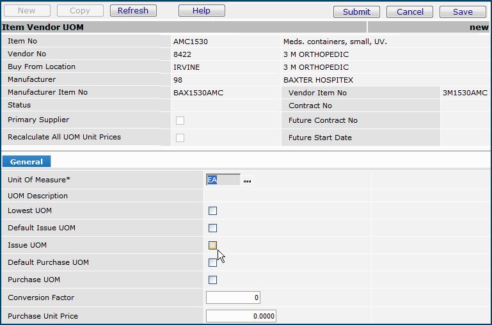Screen dimensions: 492x325
Task: Select the Purchase UOM checkbox
Action: [213, 280]
